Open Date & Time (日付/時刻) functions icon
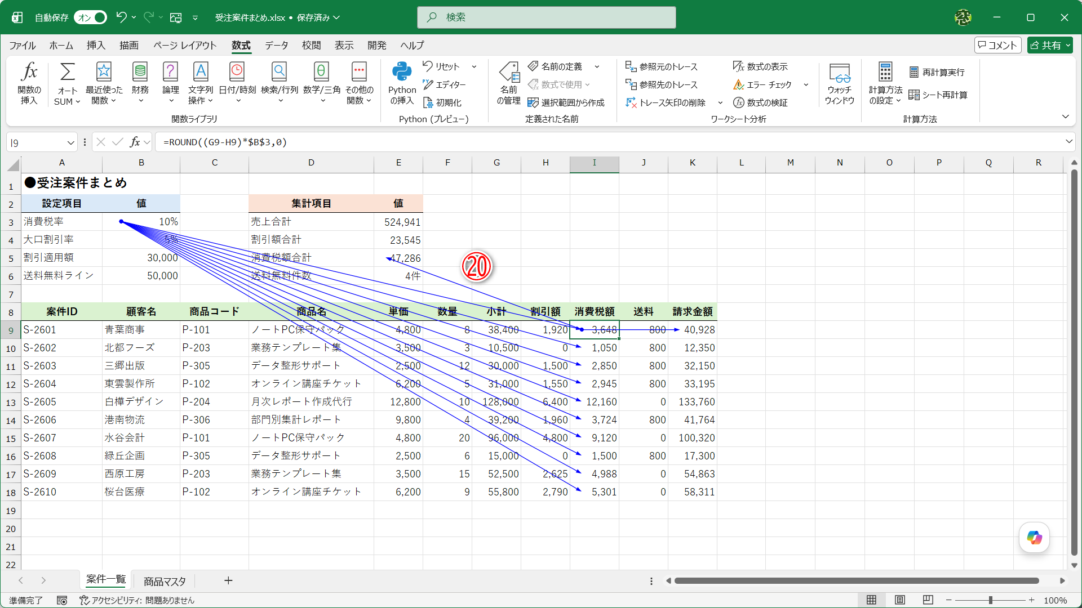 click(237, 71)
